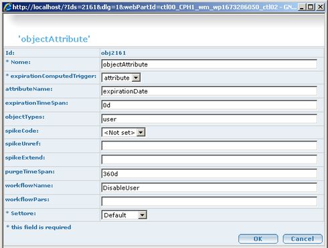Image resolution: width=328 pixels, height=248 pixels.
Task: Expand the spikeCode Not set dropdown
Action: pyautogui.click(x=141, y=132)
